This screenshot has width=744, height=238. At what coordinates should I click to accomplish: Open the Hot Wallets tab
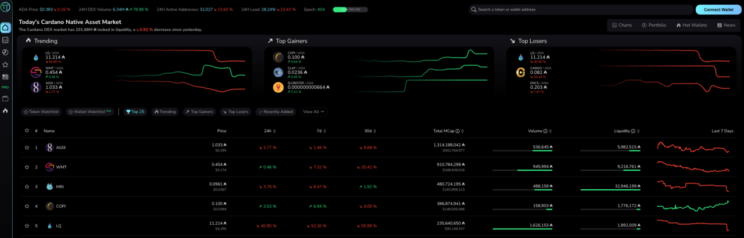coord(691,26)
